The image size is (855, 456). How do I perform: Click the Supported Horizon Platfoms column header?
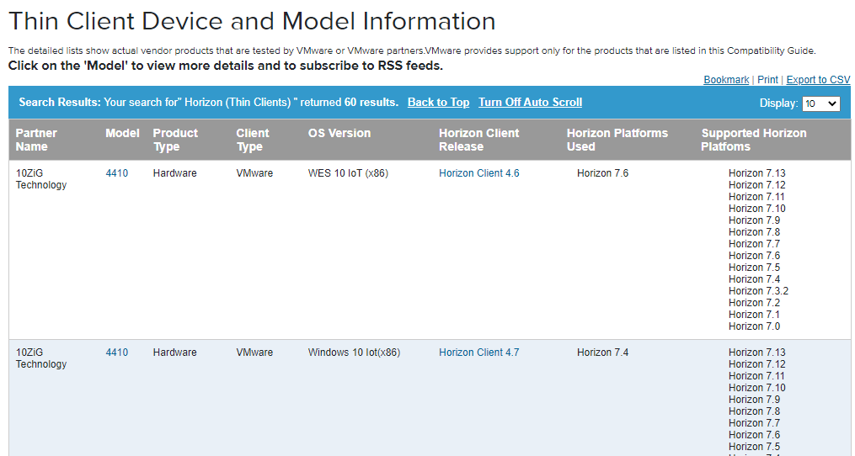pos(754,140)
